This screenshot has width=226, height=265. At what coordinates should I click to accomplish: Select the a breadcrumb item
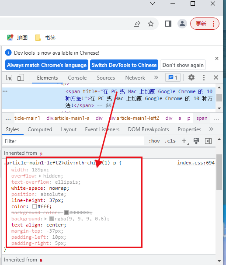tap(180, 118)
